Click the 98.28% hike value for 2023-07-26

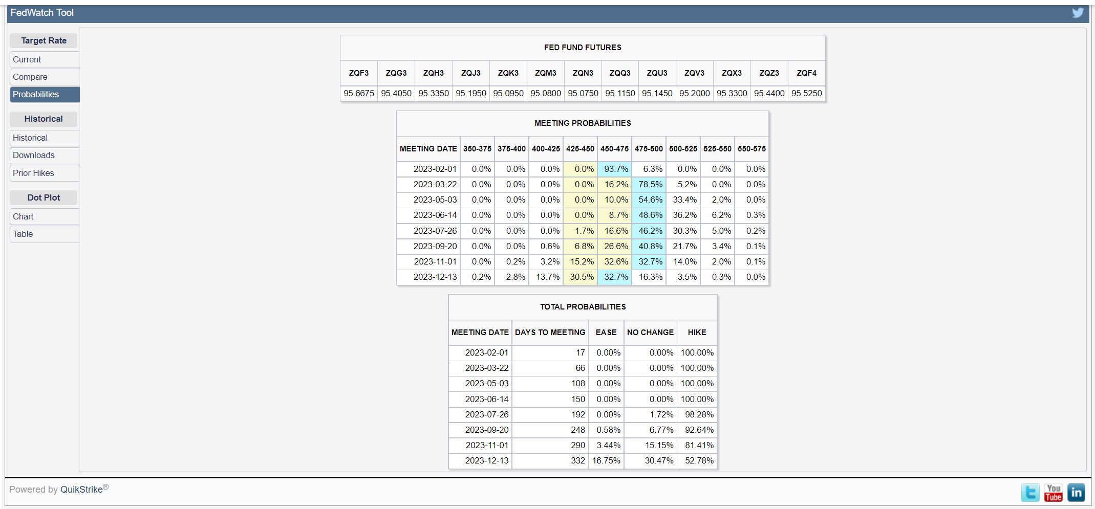tap(697, 414)
